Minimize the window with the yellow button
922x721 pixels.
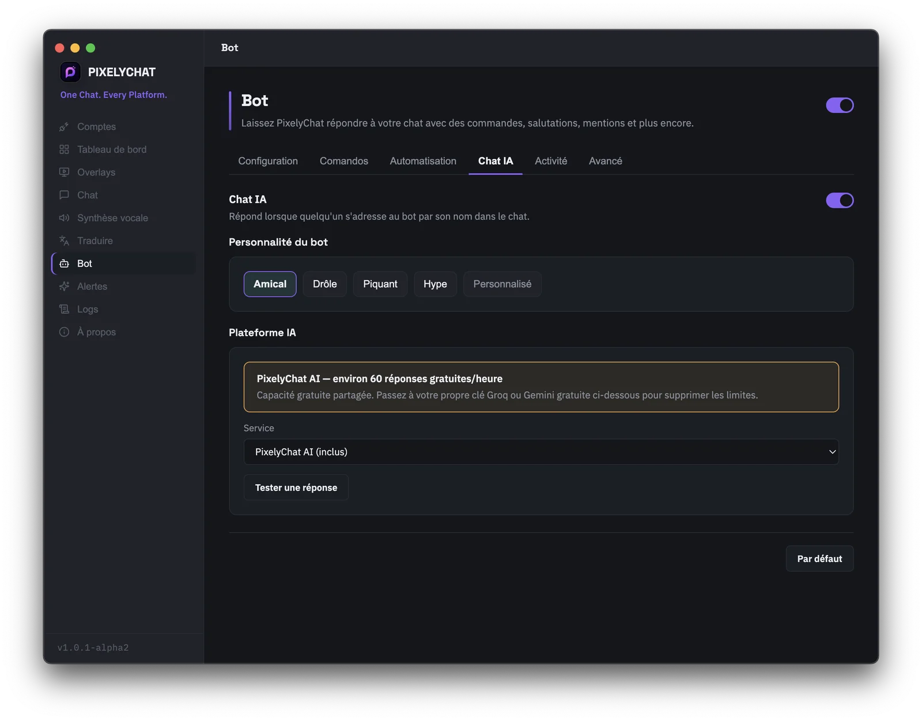pyautogui.click(x=75, y=48)
